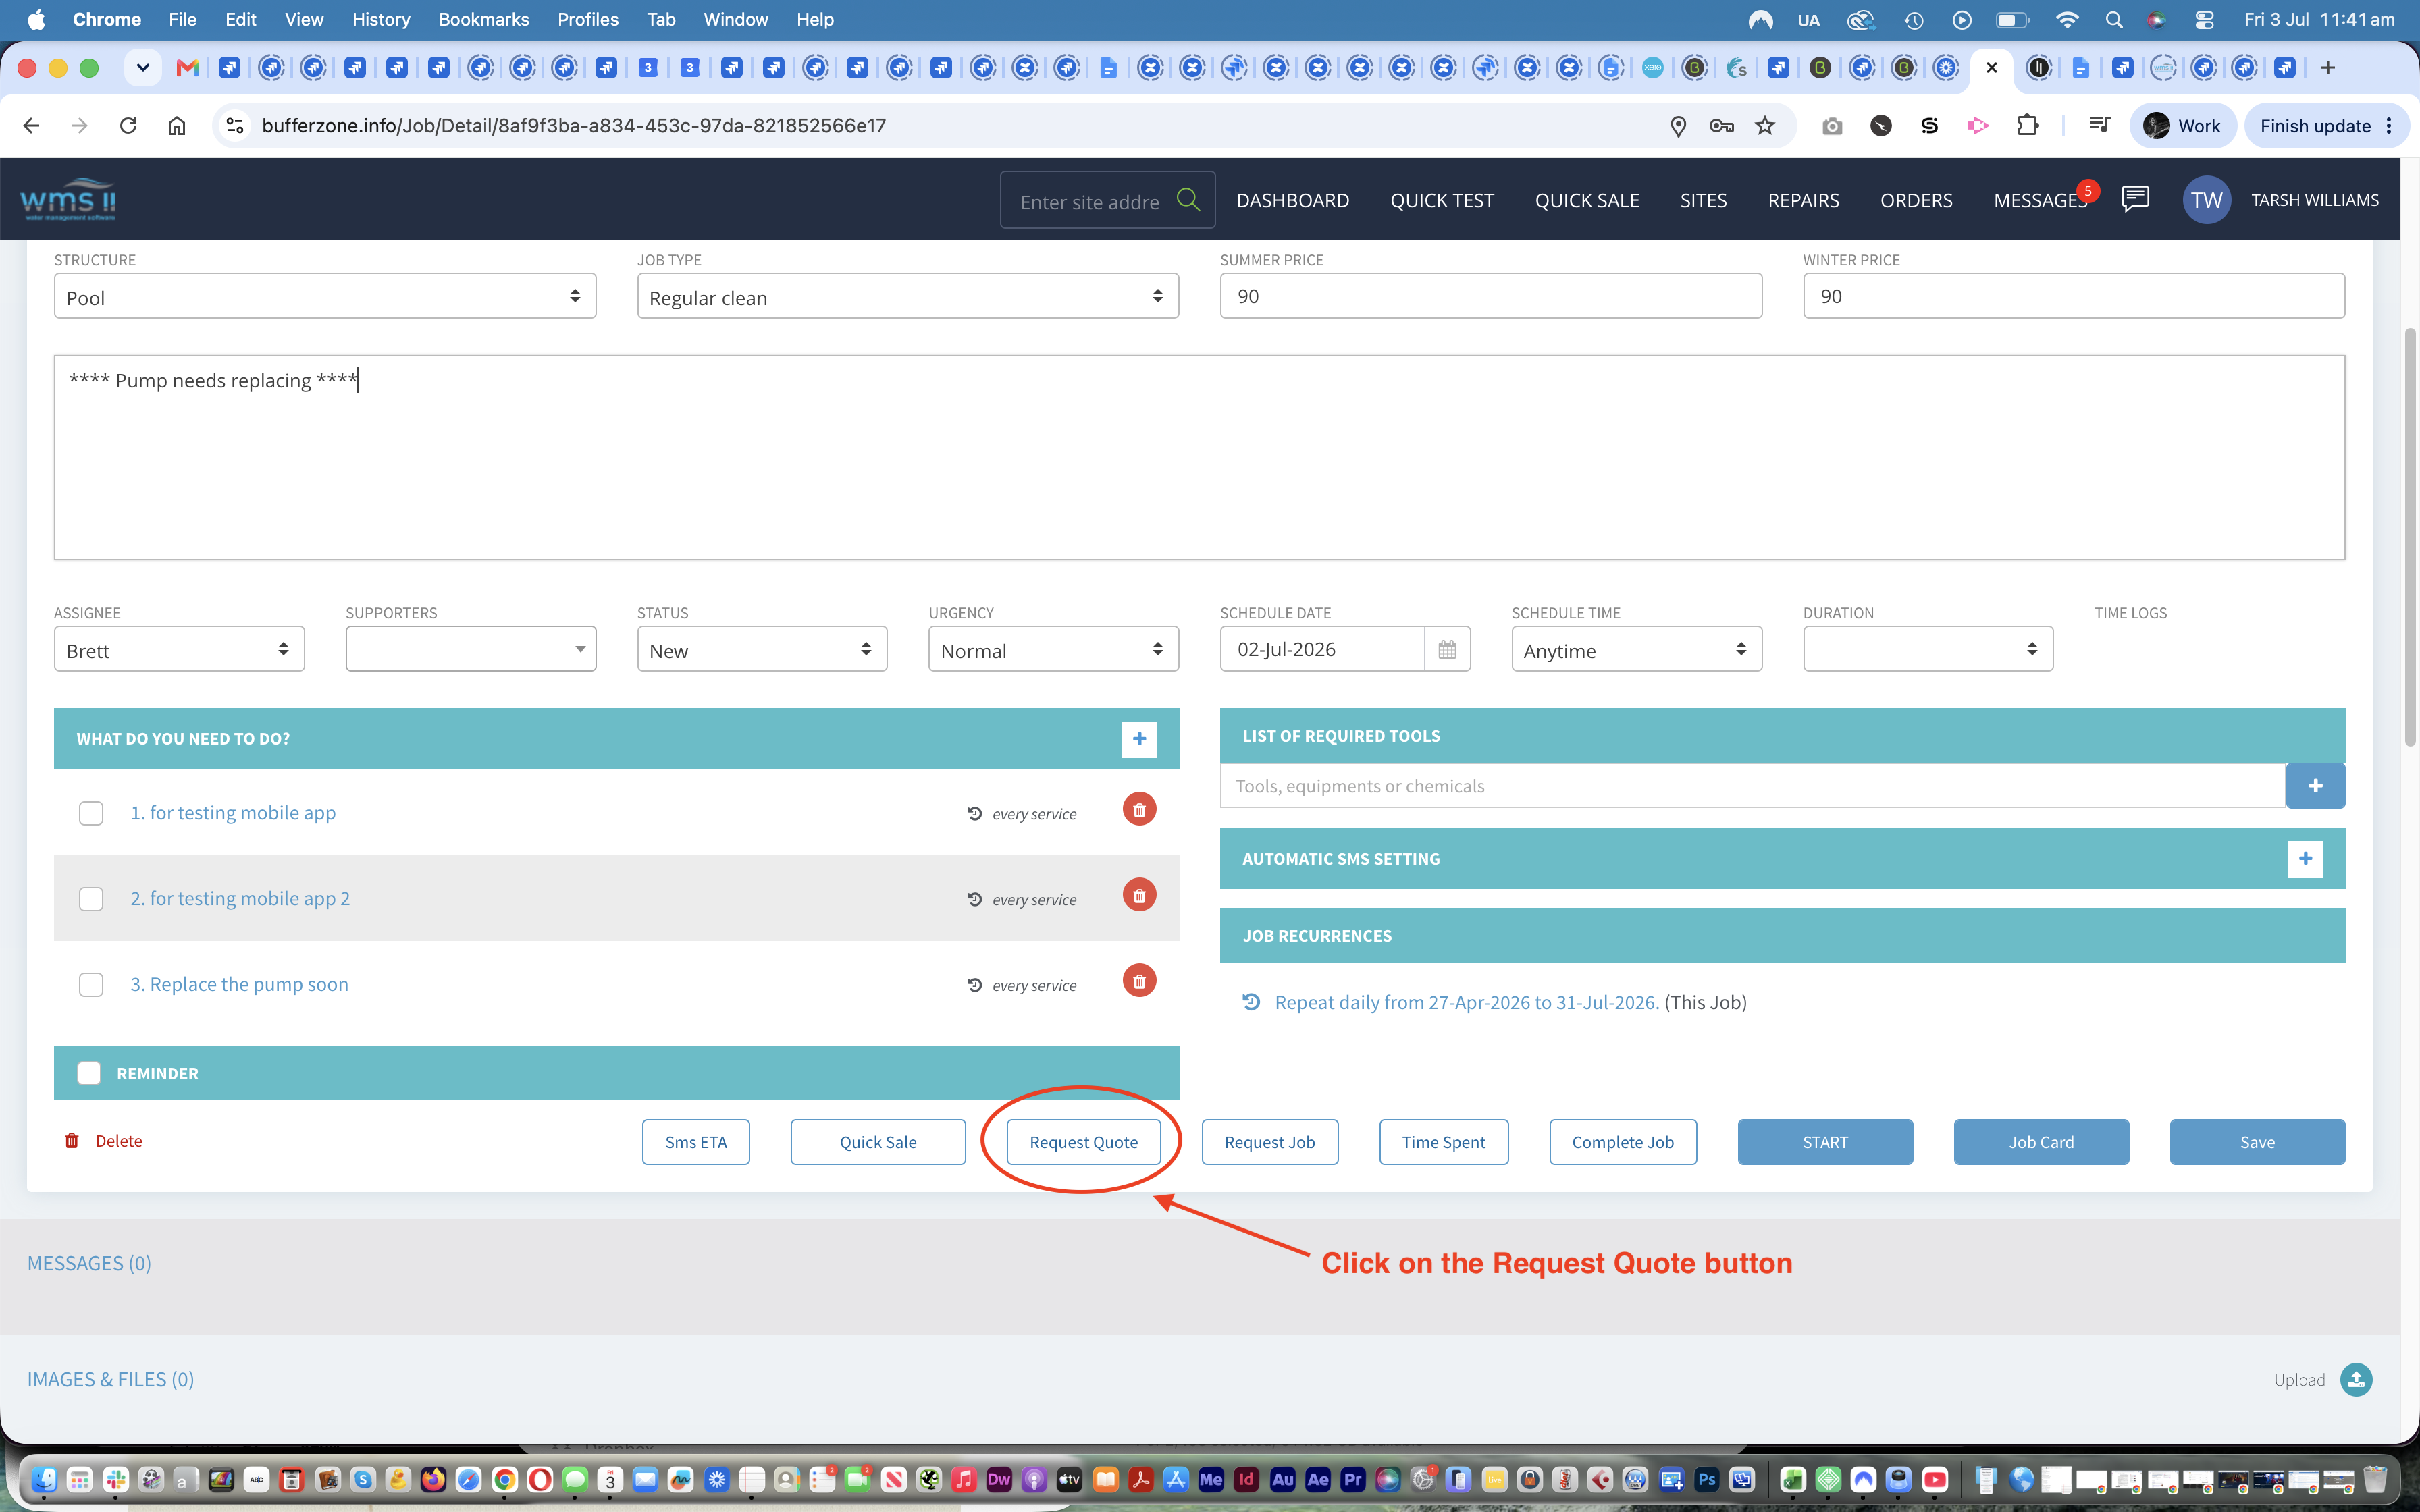Check the 'Replace the pump soon' task
Screen dimensions: 2420x1512
(91, 985)
